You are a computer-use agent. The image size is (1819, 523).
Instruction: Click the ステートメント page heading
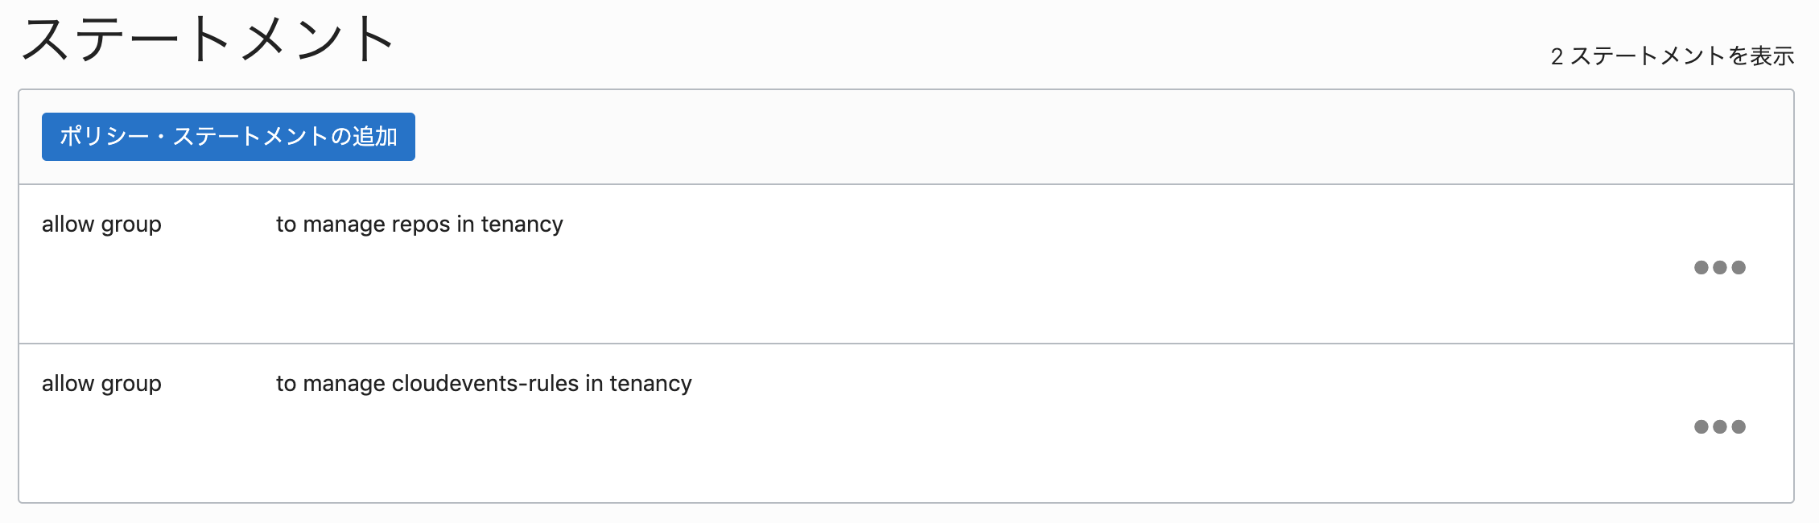(208, 39)
